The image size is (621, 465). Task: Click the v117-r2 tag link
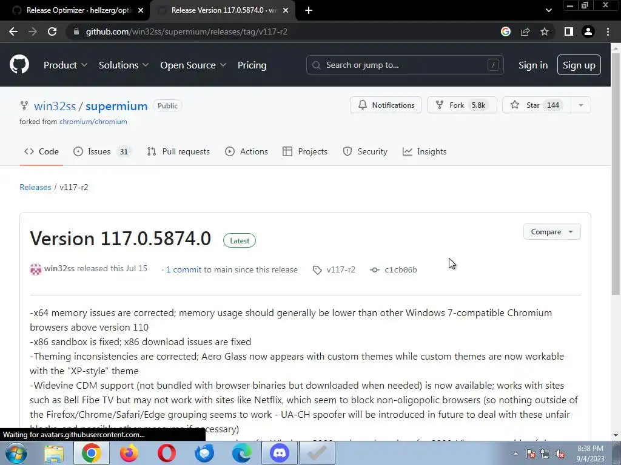[341, 269]
